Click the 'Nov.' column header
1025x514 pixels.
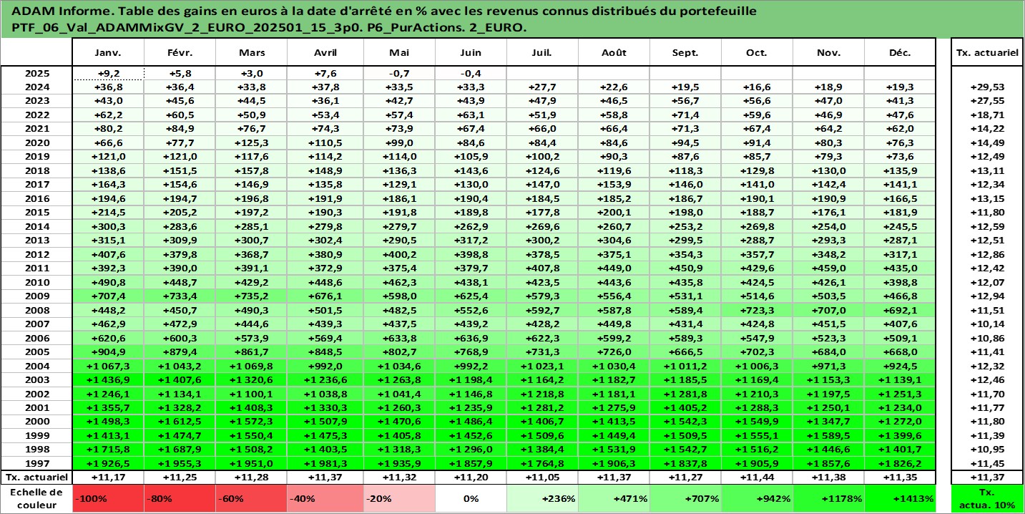click(828, 53)
